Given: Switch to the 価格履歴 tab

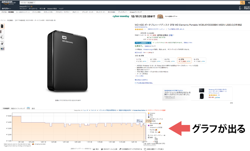Looking at the screenshot, I should click(x=6, y=109).
